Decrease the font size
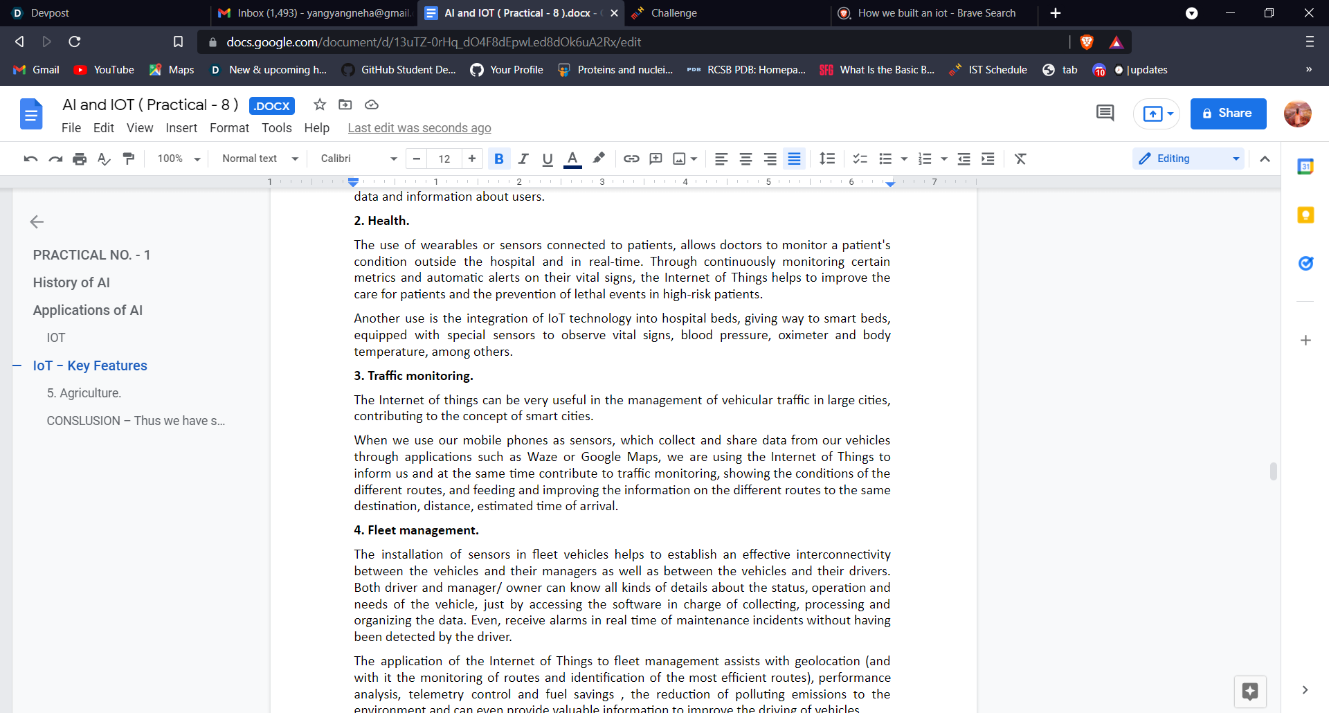Screen dimensions: 1329x713 click(417, 159)
